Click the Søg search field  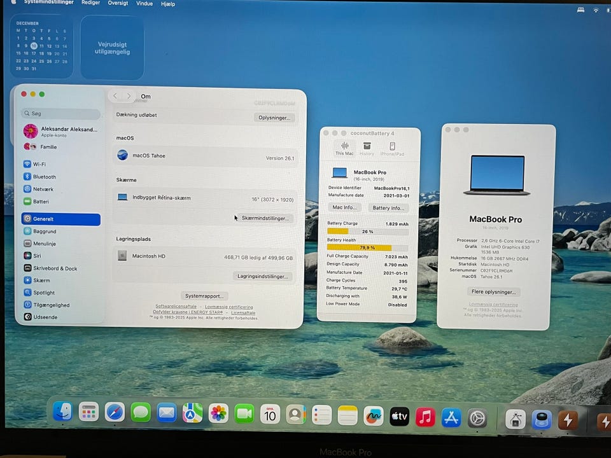[x=60, y=113]
